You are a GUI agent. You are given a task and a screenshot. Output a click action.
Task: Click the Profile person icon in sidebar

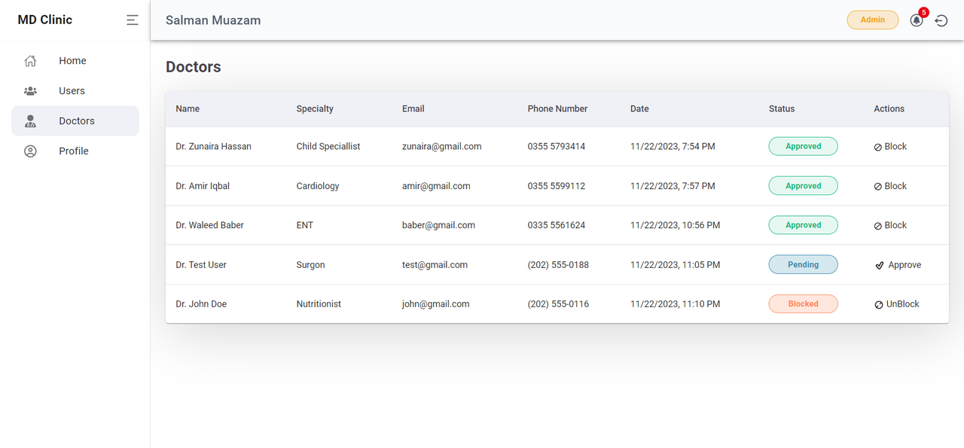click(30, 151)
